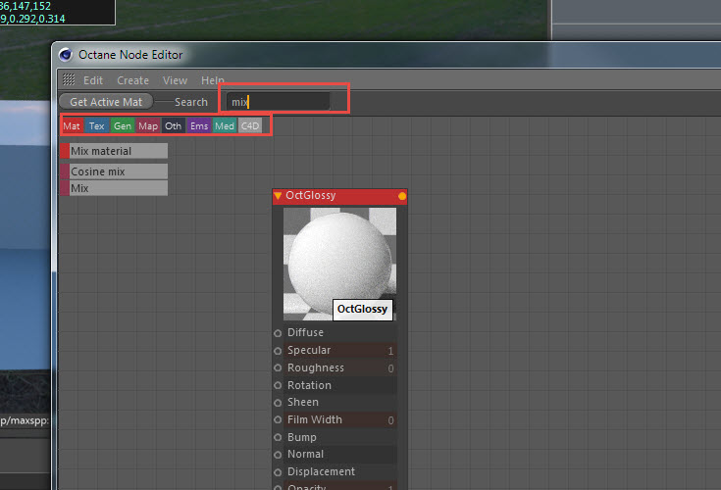The height and width of the screenshot is (490, 721).
Task: Open the View menu
Action: click(175, 80)
